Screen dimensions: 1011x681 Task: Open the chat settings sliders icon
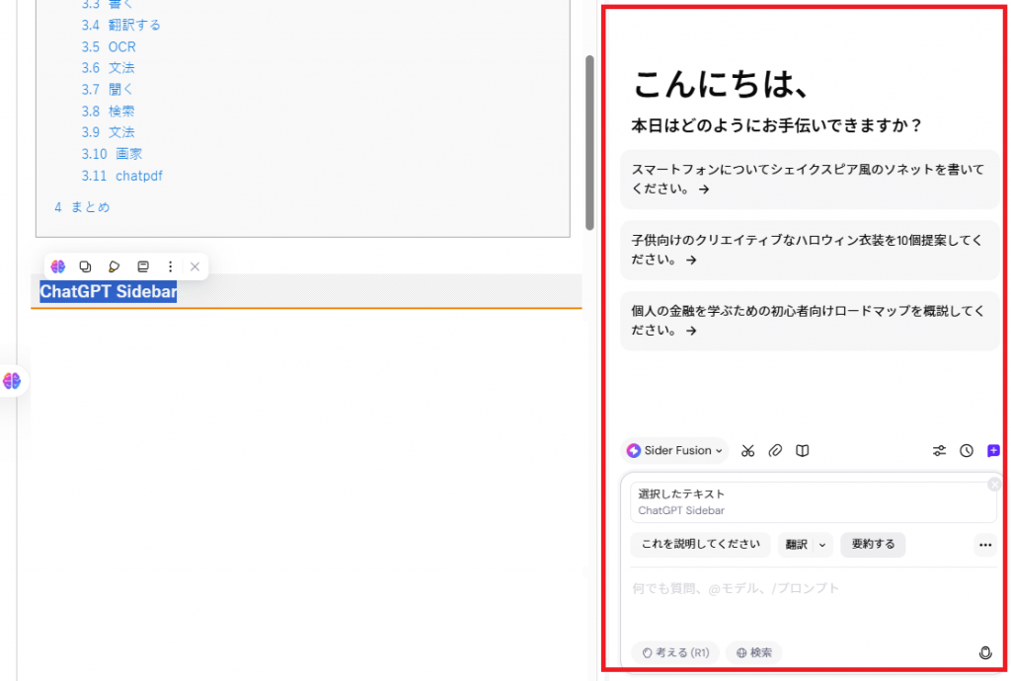tap(939, 451)
